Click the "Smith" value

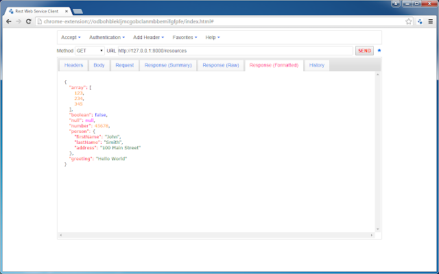click(112, 142)
